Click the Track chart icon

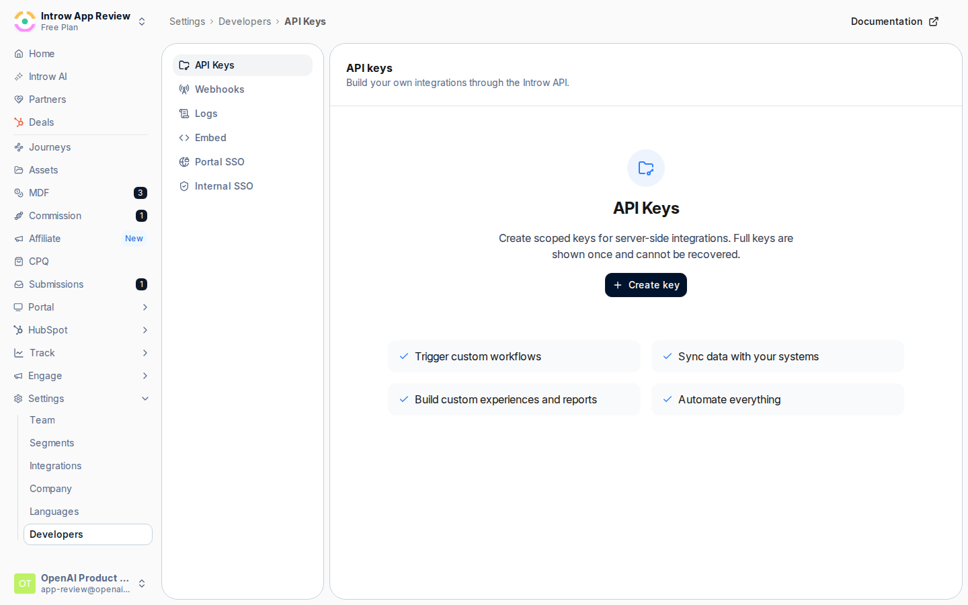tap(18, 353)
